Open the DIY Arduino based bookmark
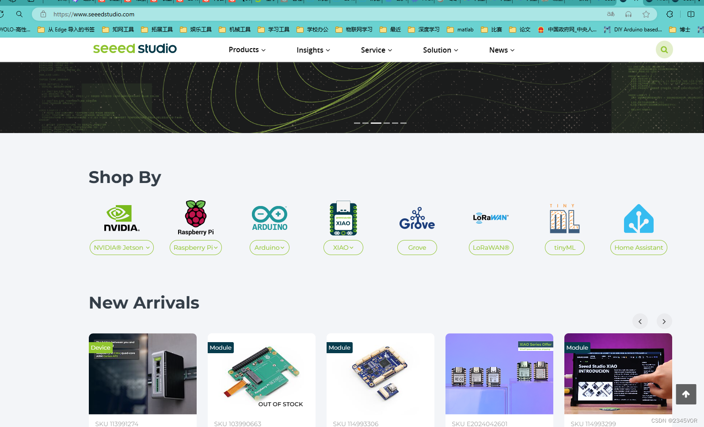 633,30
